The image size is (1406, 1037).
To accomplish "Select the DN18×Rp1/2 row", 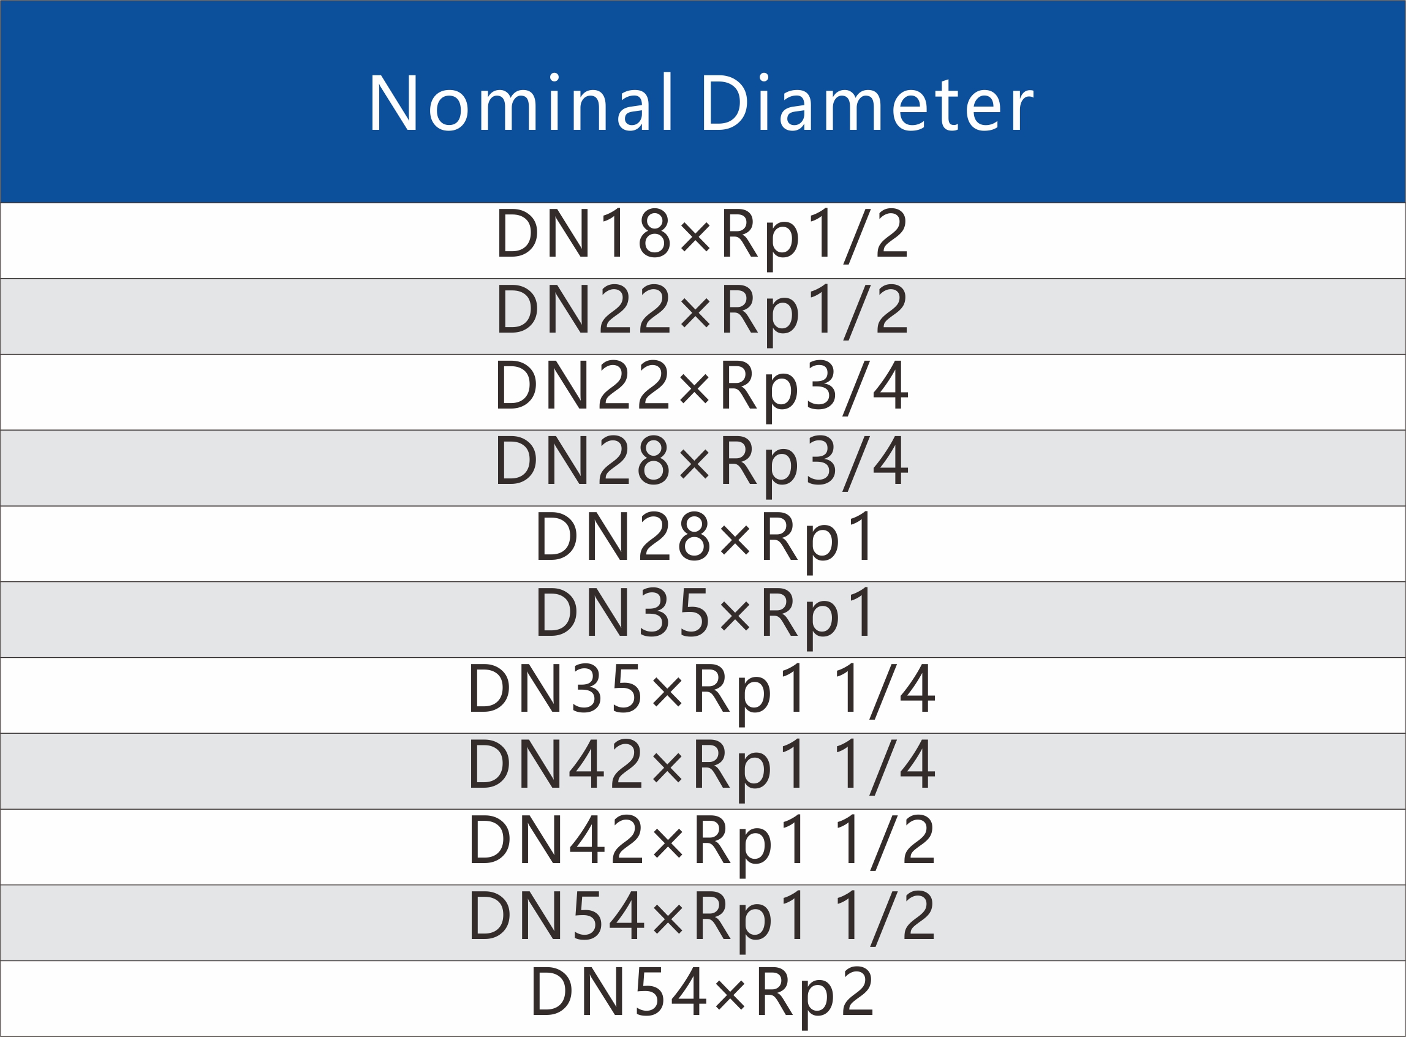I will [703, 241].
